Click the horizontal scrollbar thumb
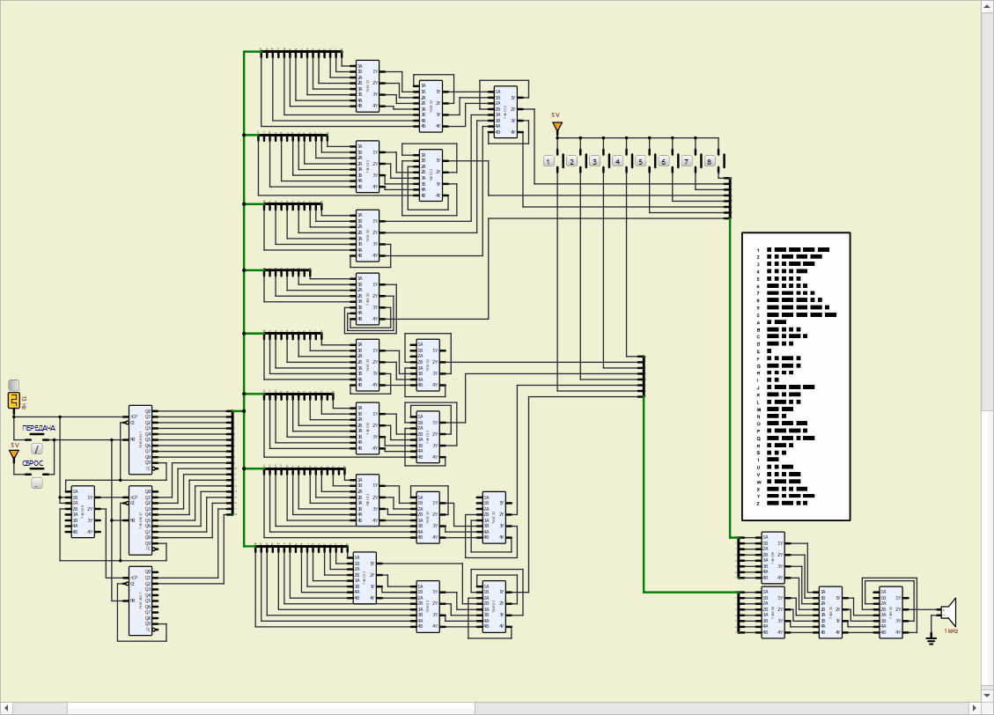 click(271, 708)
